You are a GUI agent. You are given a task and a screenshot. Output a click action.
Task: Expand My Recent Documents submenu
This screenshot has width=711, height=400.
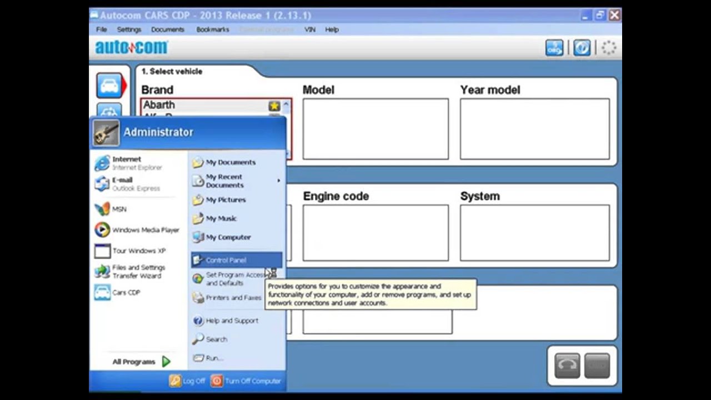pyautogui.click(x=237, y=181)
